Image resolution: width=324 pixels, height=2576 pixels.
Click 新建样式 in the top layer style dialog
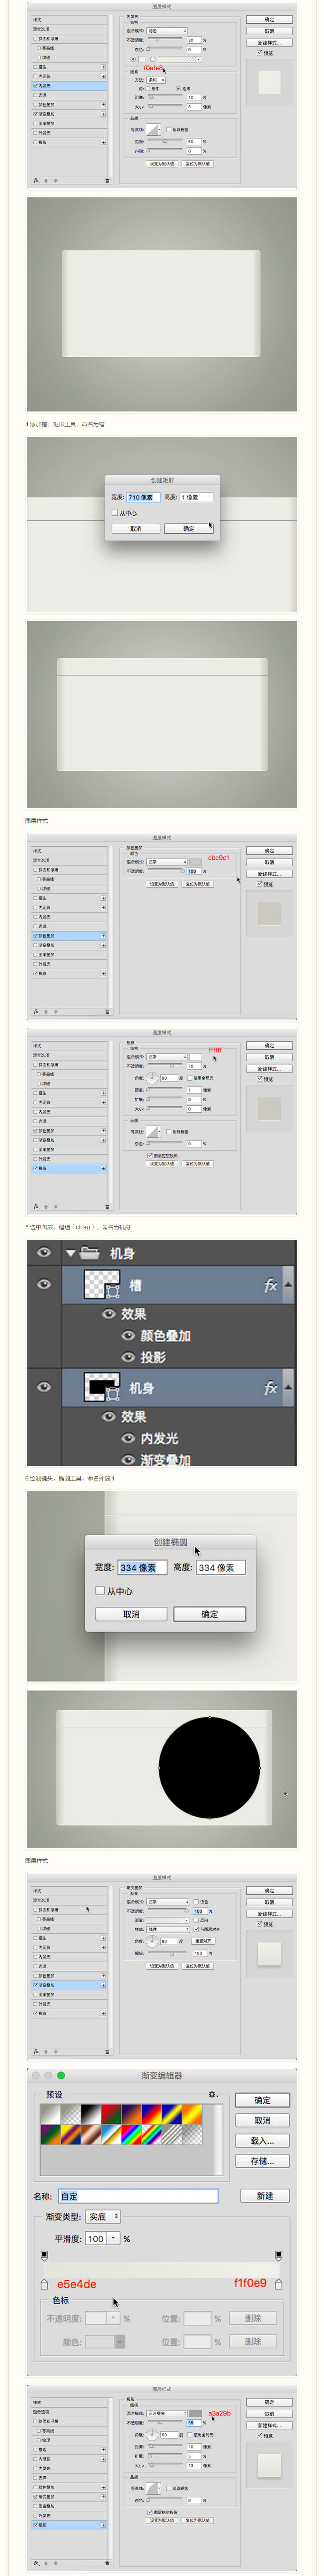tap(269, 42)
